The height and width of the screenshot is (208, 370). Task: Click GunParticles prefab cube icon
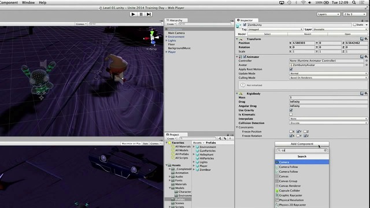point(198,151)
